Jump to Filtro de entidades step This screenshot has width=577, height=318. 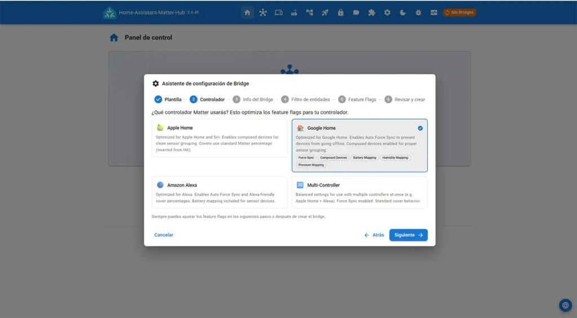(305, 99)
